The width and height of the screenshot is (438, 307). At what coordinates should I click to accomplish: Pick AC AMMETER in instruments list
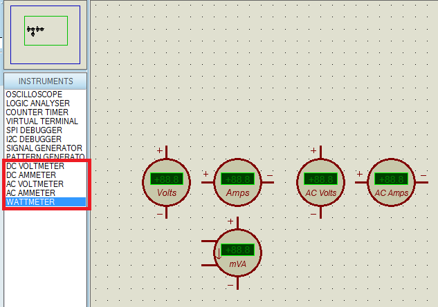[30, 193]
